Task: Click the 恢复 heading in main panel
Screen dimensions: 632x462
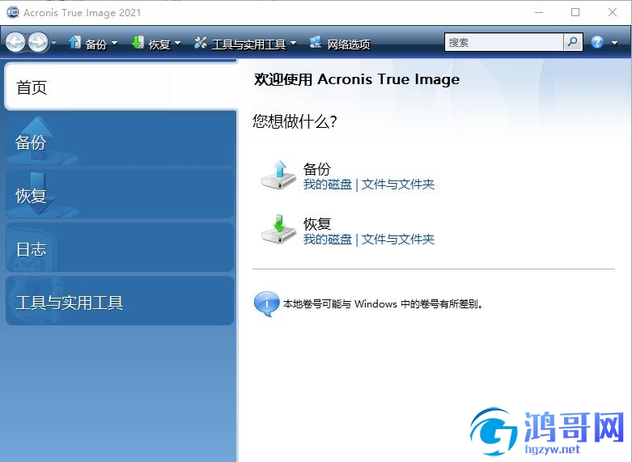Action: (x=316, y=223)
